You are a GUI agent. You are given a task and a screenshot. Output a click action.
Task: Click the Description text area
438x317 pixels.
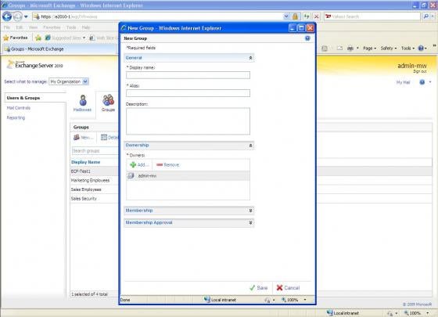[188, 121]
